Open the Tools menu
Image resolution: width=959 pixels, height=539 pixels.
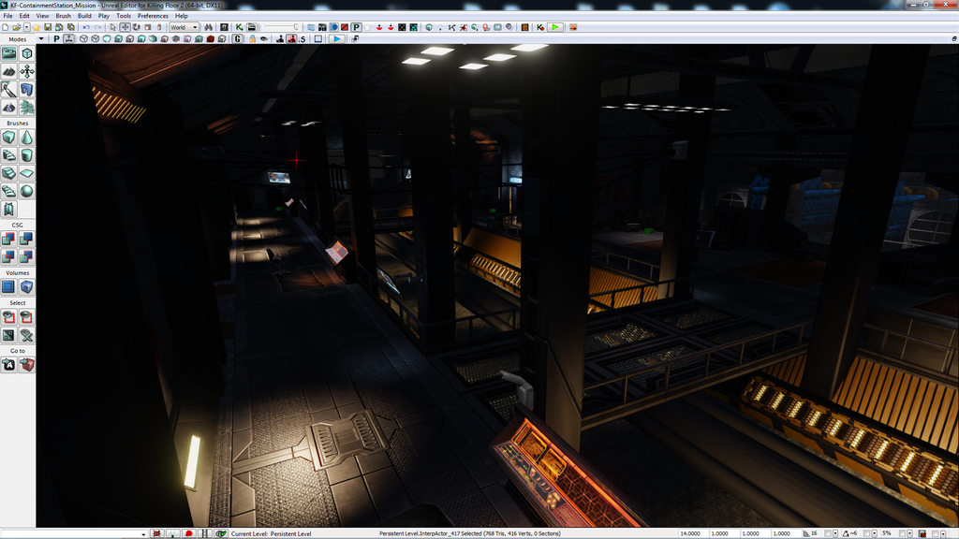coord(124,16)
